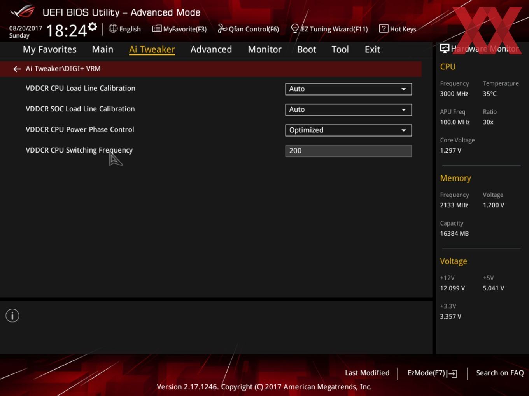Click the info circle icon
529x396 pixels.
(12, 316)
